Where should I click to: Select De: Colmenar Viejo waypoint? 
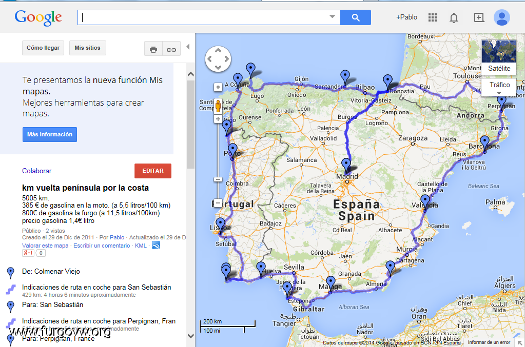pyautogui.click(x=51, y=272)
